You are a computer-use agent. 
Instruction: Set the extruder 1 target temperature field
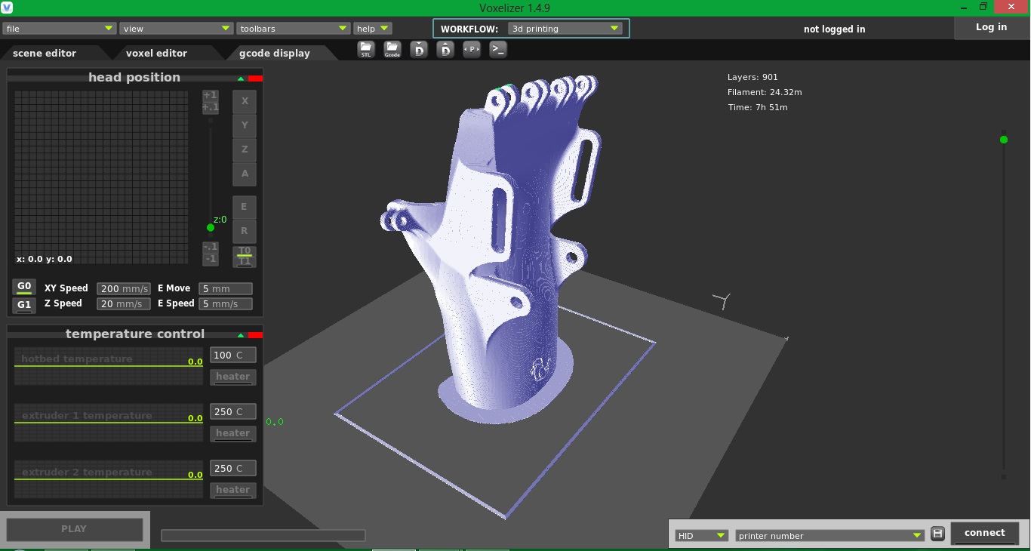[x=232, y=412]
